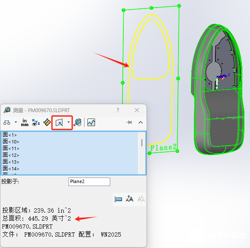Click the Plane2 label in the viewport
Viewport: 250px width, 248px height.
(163, 148)
